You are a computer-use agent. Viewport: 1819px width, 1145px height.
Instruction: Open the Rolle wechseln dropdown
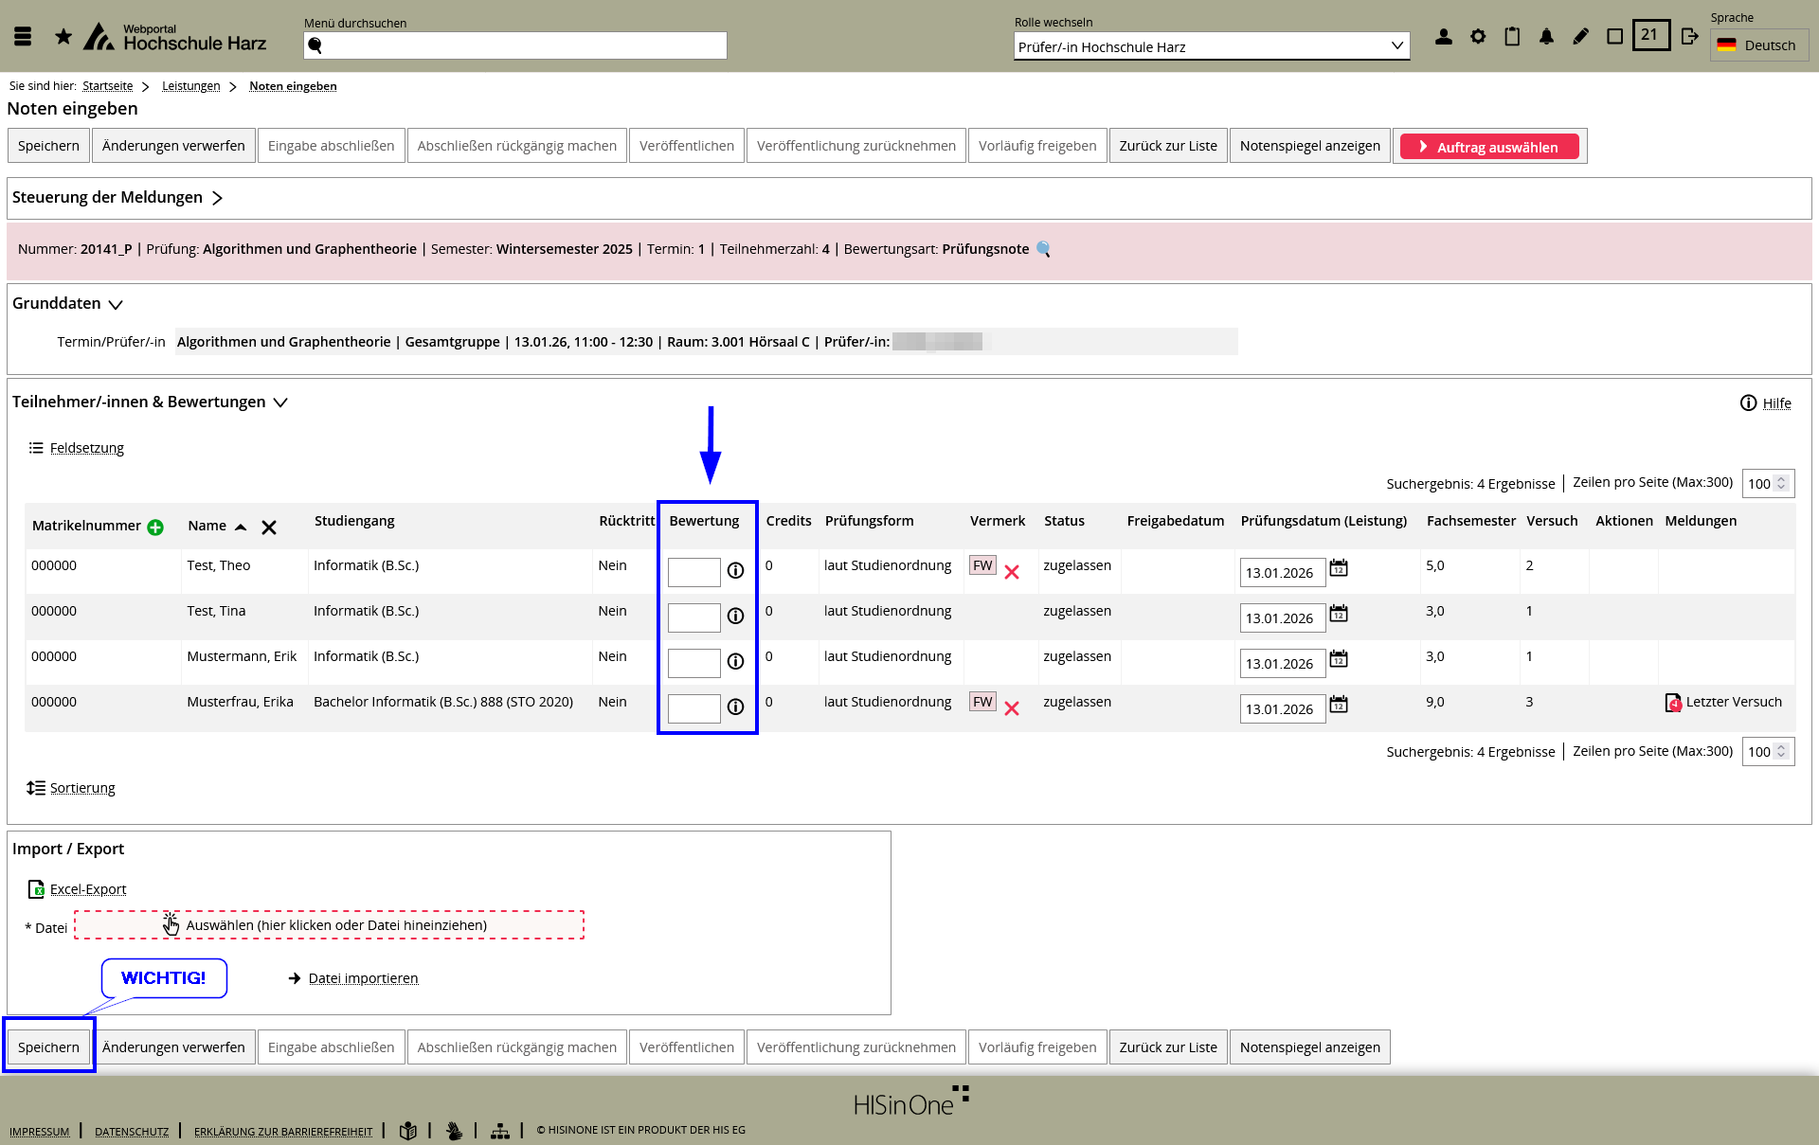pos(1211,46)
